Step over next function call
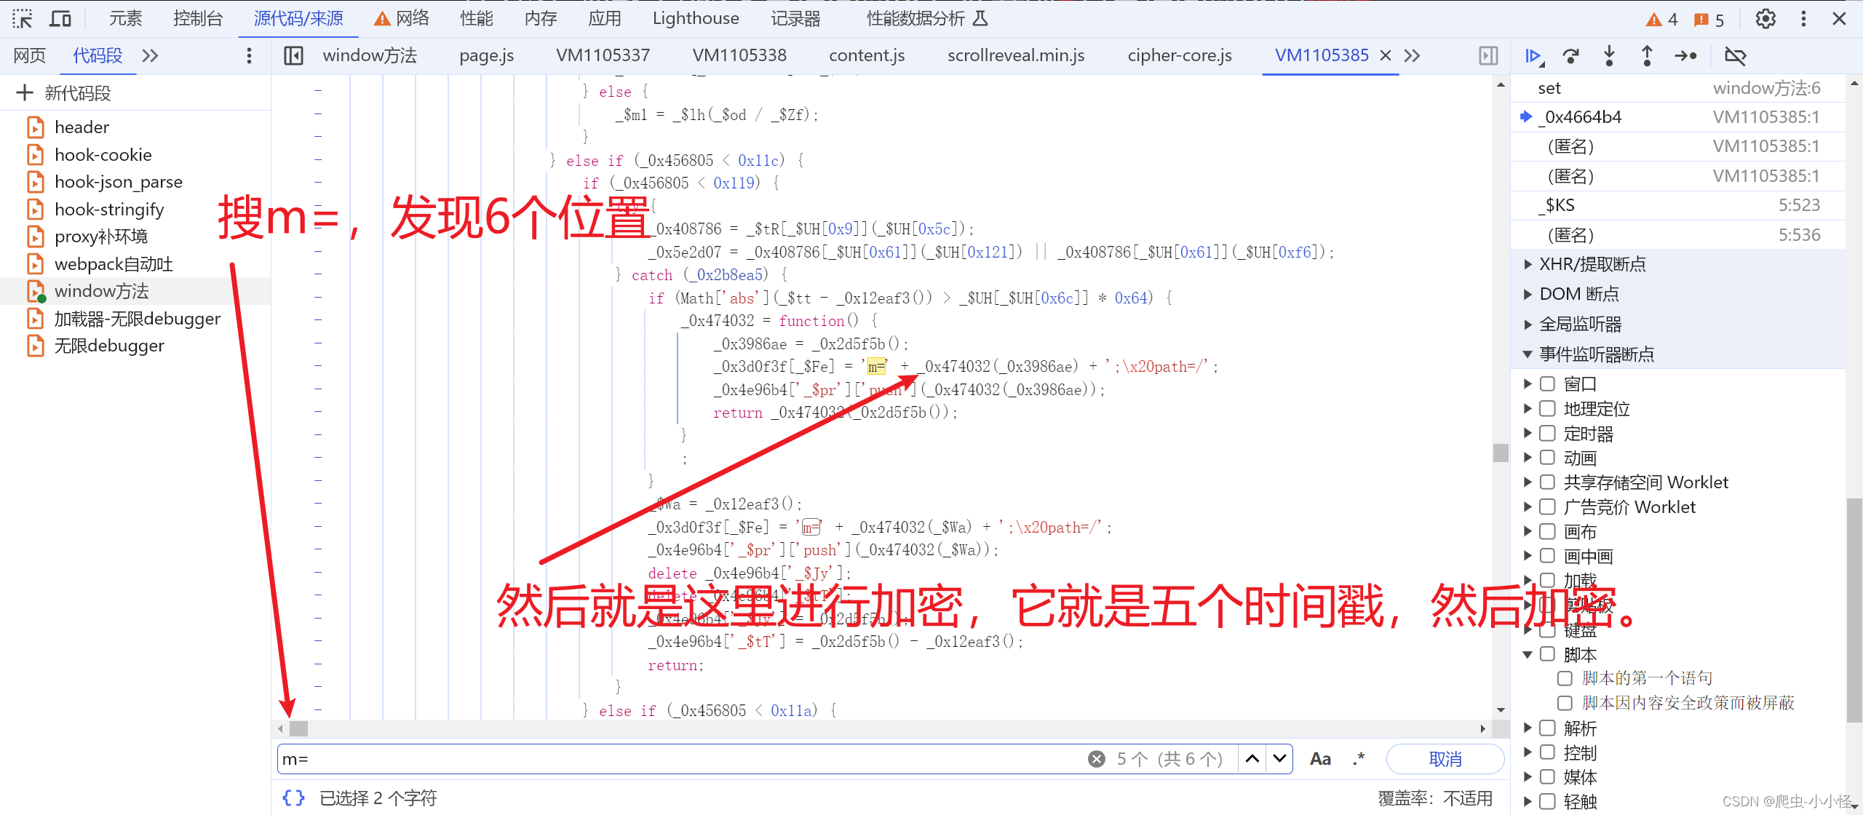The height and width of the screenshot is (815, 1863). (x=1571, y=56)
